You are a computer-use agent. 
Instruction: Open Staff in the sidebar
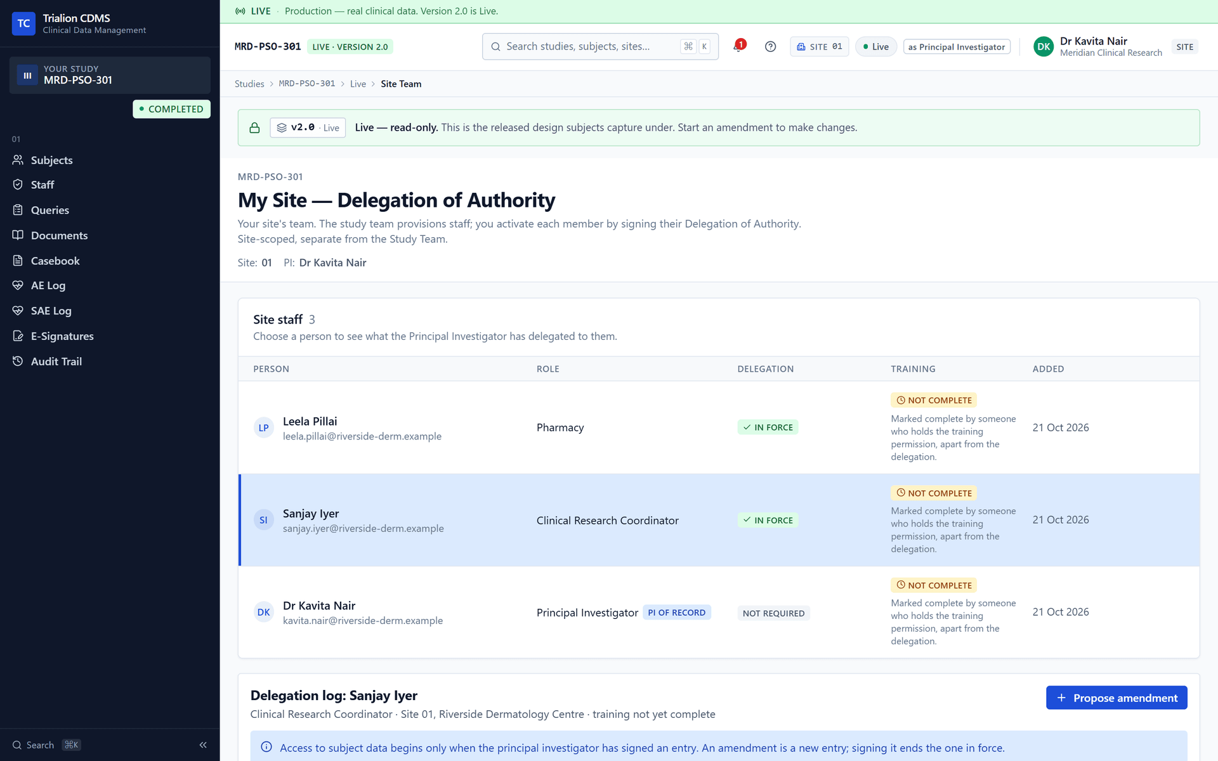pos(110,185)
